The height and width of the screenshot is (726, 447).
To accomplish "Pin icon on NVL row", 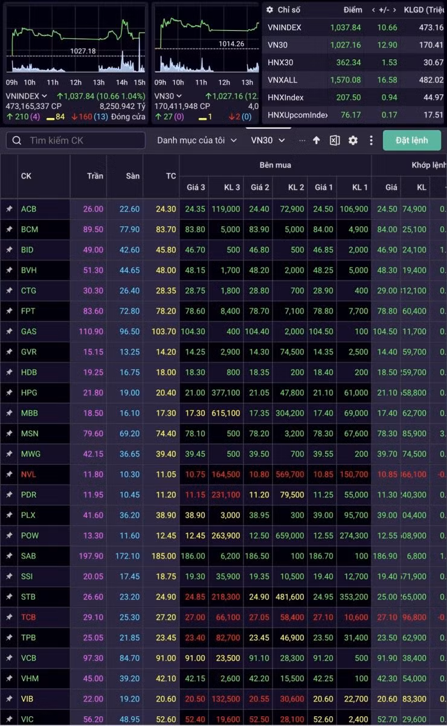I will (x=9, y=475).
